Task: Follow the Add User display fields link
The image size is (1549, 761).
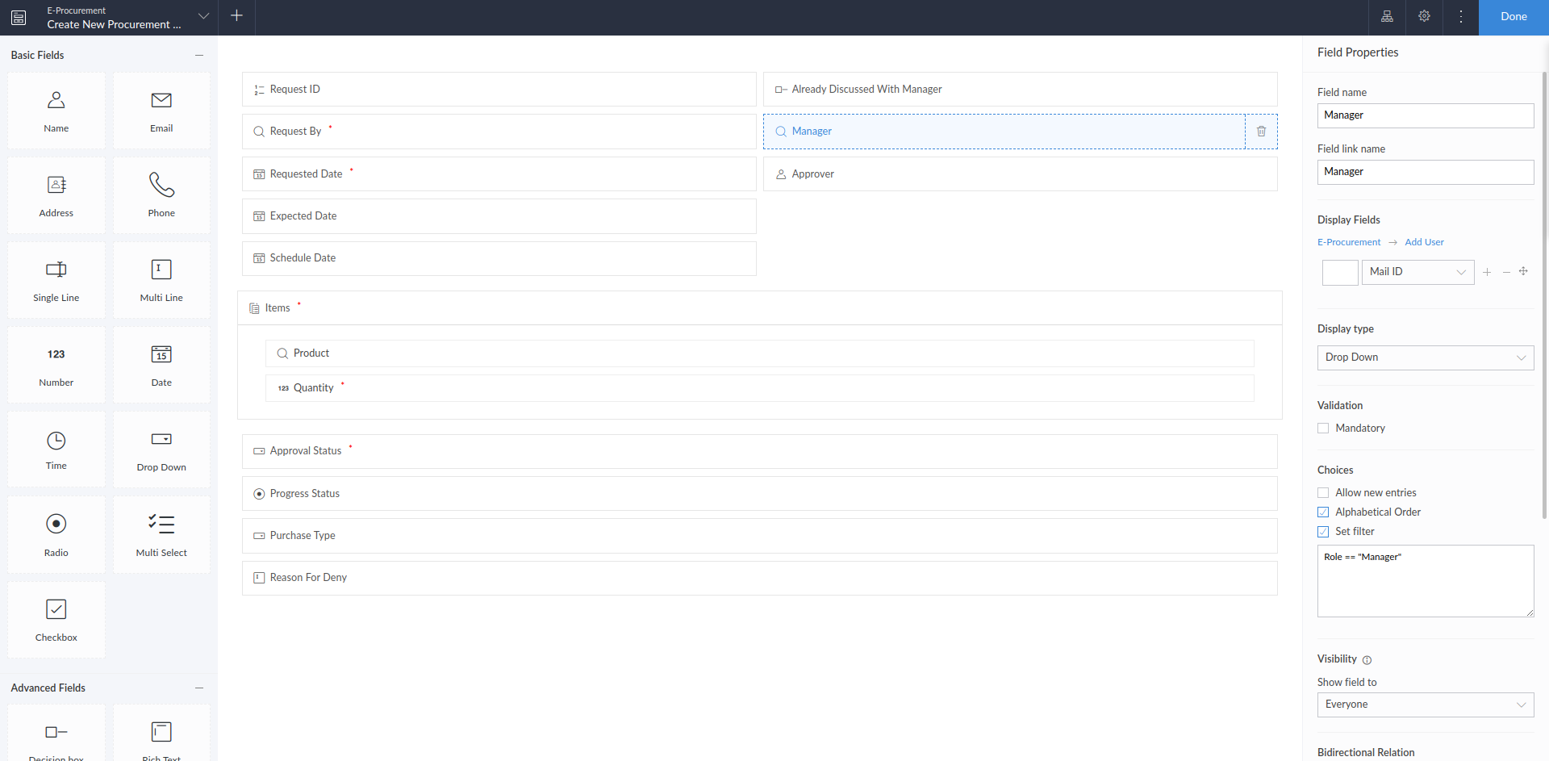Action: (x=1423, y=241)
